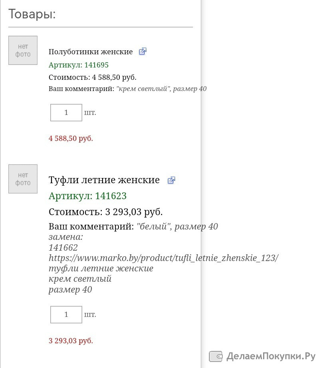
Task: Click the ДелаемПокупки.Ру wallet logo icon
Action: (216, 356)
